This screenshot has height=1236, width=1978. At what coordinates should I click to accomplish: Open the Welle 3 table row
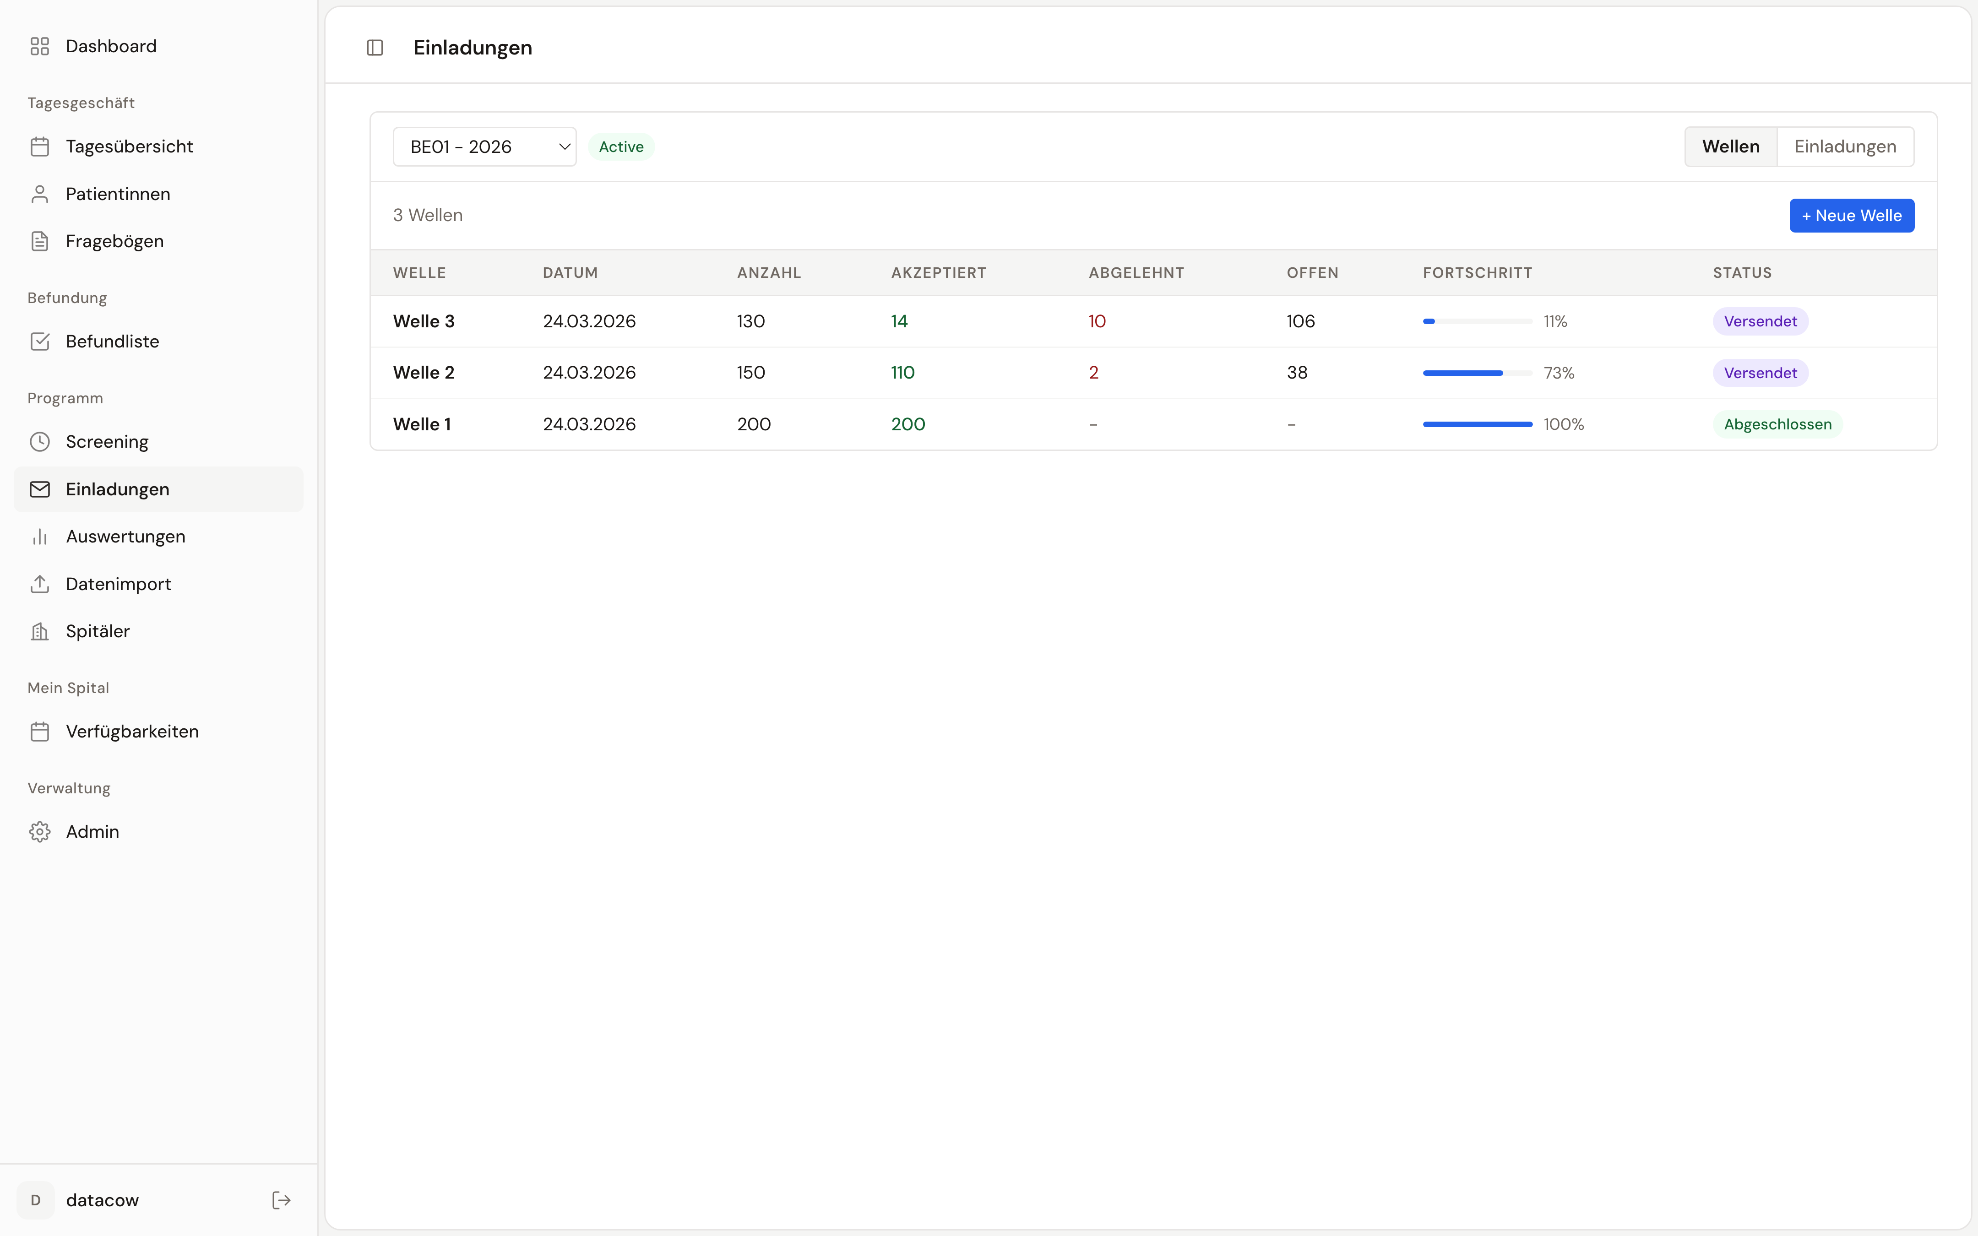[424, 321]
